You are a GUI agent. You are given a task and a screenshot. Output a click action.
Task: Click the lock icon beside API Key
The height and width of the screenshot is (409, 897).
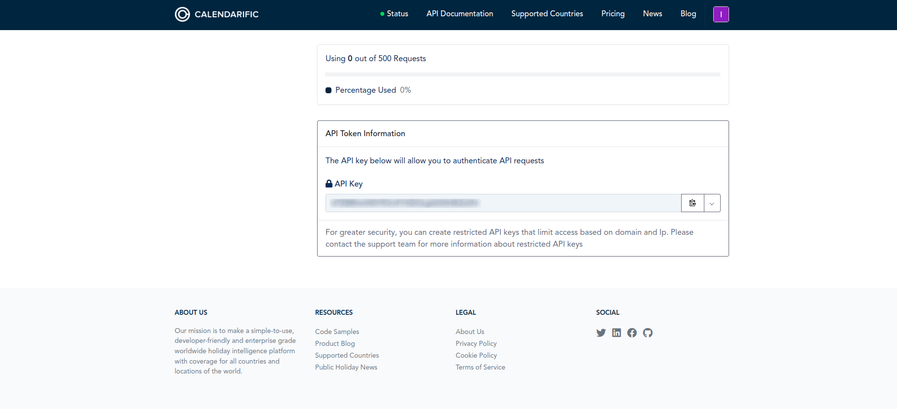(329, 184)
